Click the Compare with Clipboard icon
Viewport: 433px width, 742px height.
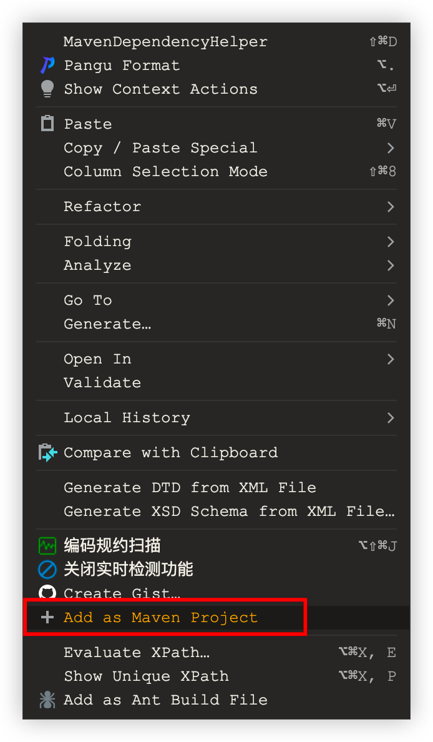[x=47, y=453]
